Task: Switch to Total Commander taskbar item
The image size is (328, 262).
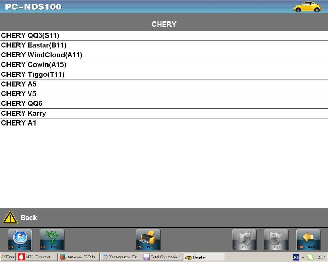Action: point(163,257)
